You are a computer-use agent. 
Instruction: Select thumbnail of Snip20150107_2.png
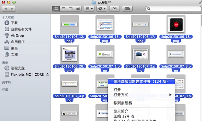point(140,54)
